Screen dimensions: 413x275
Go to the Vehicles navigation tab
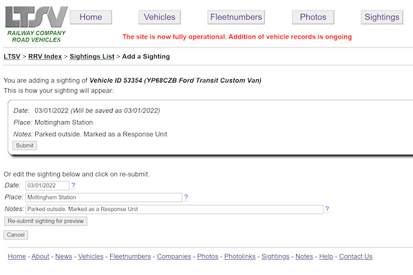point(160,17)
